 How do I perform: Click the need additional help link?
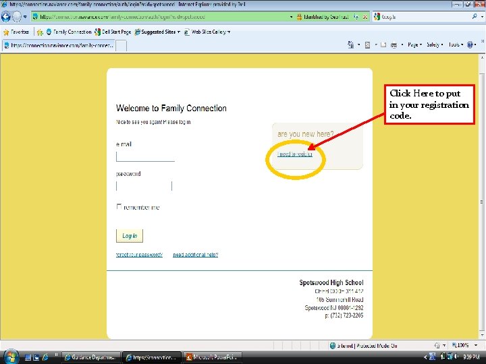196,255
